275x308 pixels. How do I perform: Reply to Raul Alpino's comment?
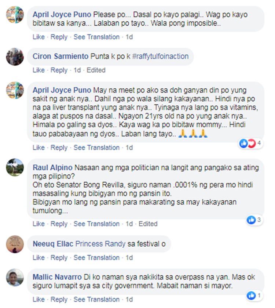click(x=59, y=224)
